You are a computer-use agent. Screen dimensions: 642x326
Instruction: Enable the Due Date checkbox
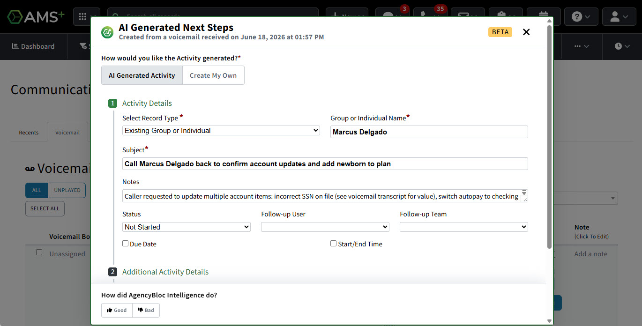click(x=126, y=244)
